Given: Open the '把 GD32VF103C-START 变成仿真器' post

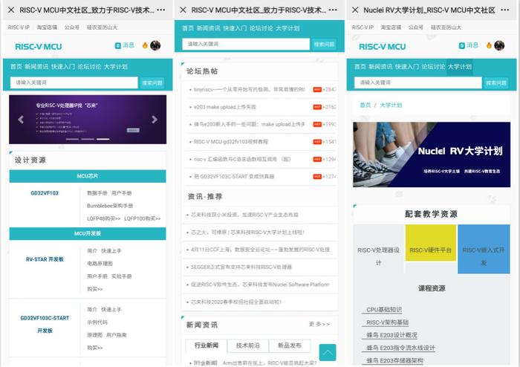Looking at the screenshot, I should [x=234, y=176].
